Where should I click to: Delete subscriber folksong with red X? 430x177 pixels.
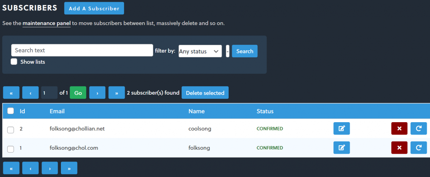399,148
